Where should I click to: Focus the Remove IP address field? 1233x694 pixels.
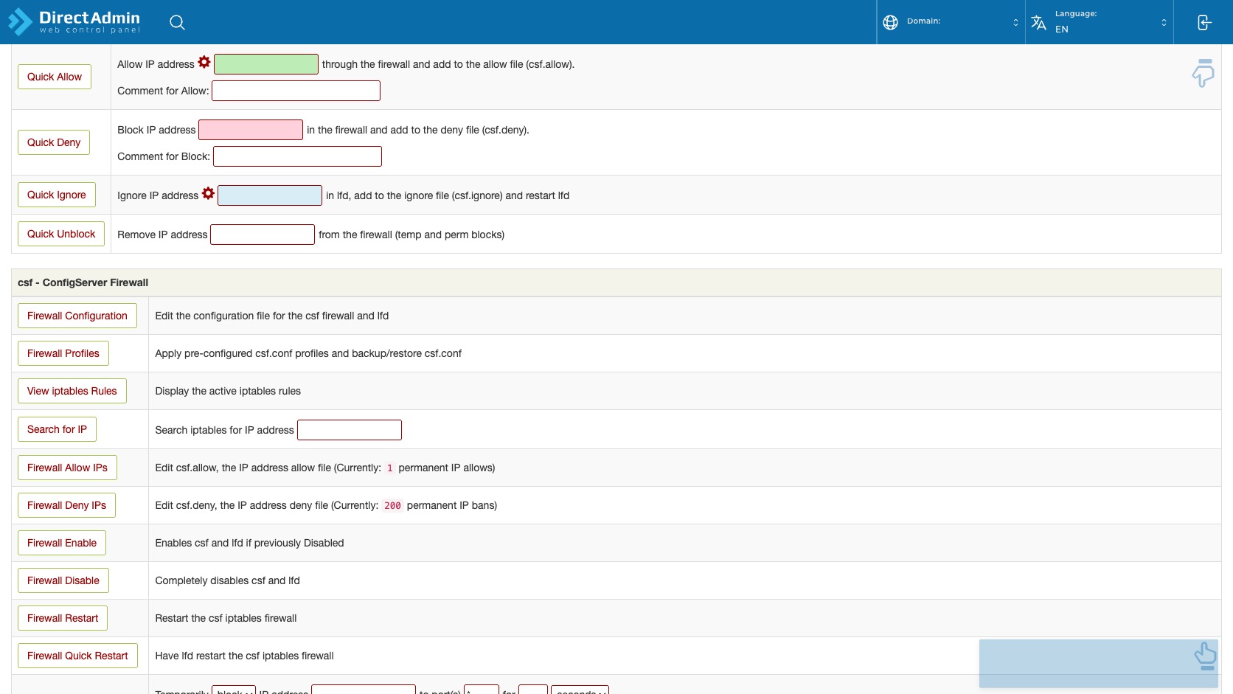(263, 235)
